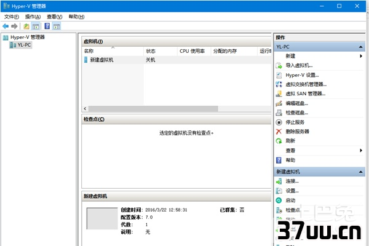Click the VM preview thumbnail
This screenshot has width=369, height=246.
[x=102, y=218]
